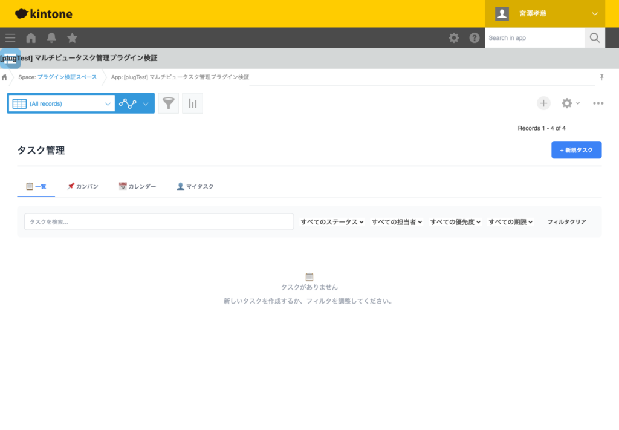Open the filter funnel icon
619x430 pixels.
(x=169, y=103)
